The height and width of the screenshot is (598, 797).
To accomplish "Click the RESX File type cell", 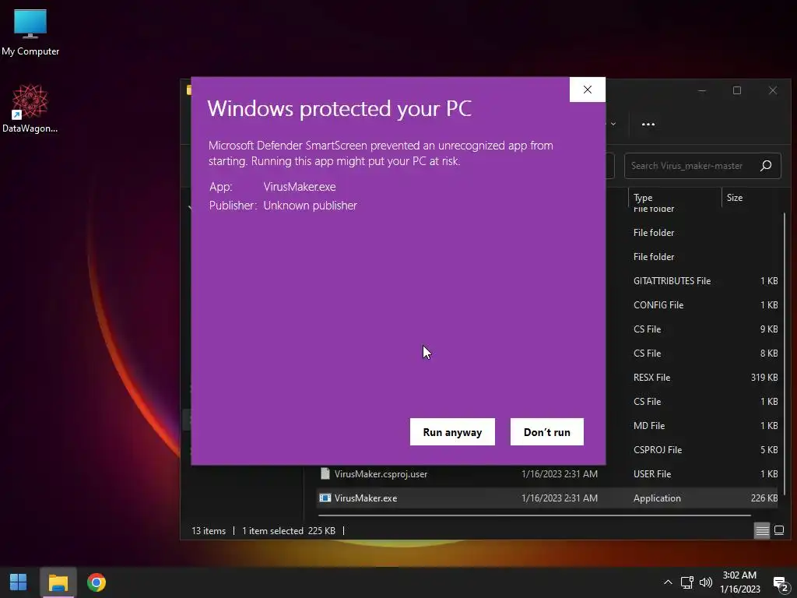I will pos(651,378).
